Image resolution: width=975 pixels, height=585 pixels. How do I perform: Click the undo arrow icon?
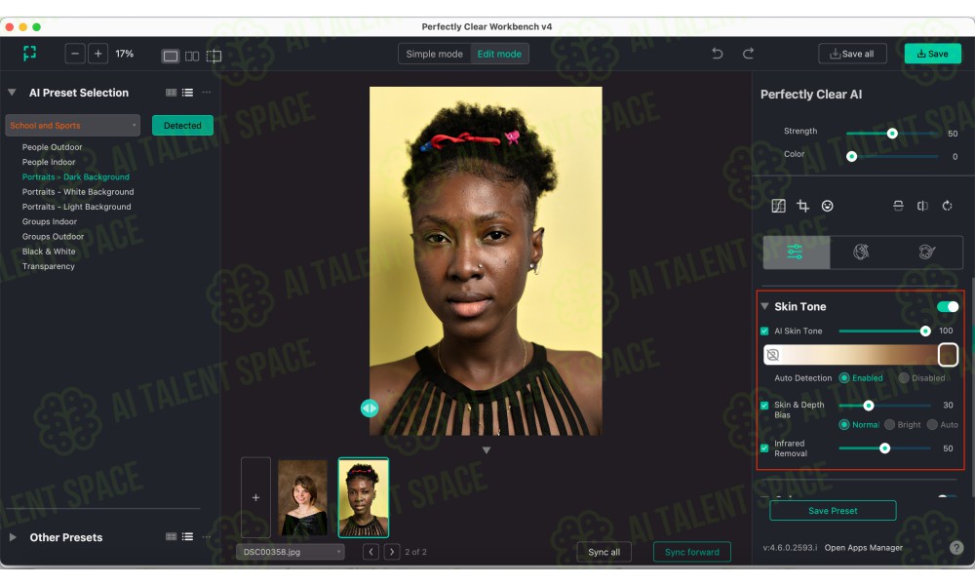tap(717, 54)
